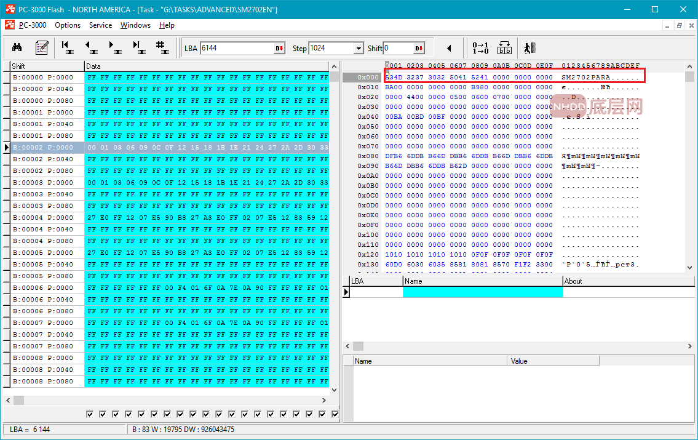The height and width of the screenshot is (440, 698).
Task: Click the black left-pointing triangle in toolbar
Action: (449, 48)
